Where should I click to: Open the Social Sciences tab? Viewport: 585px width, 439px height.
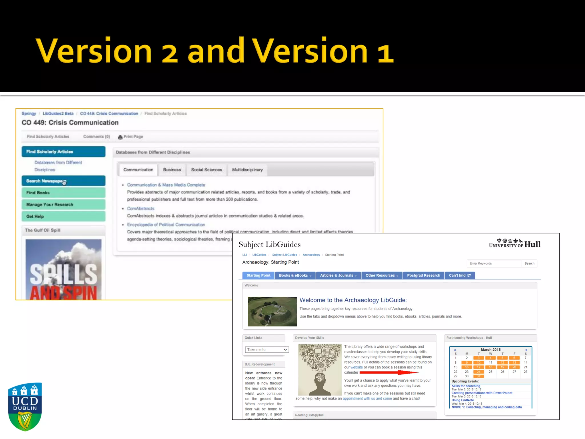[206, 170]
